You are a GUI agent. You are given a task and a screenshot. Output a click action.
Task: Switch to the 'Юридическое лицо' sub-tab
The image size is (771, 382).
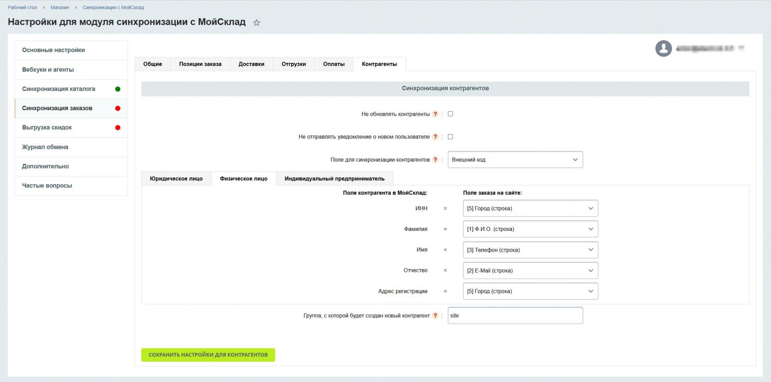click(x=176, y=179)
